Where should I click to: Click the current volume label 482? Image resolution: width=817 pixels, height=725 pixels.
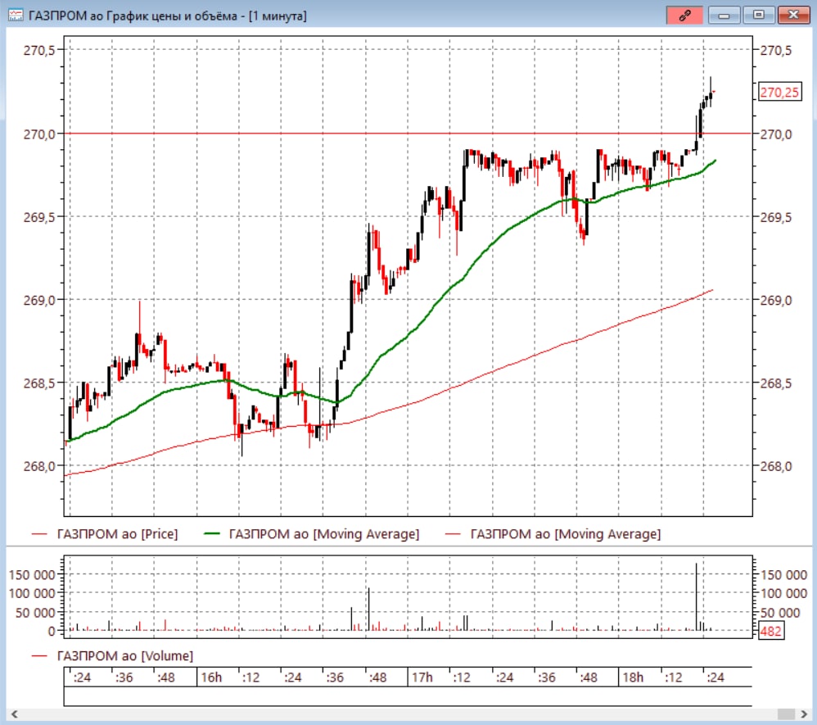(x=770, y=631)
